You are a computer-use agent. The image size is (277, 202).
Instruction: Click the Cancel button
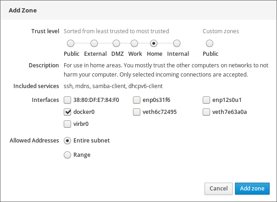(218, 189)
